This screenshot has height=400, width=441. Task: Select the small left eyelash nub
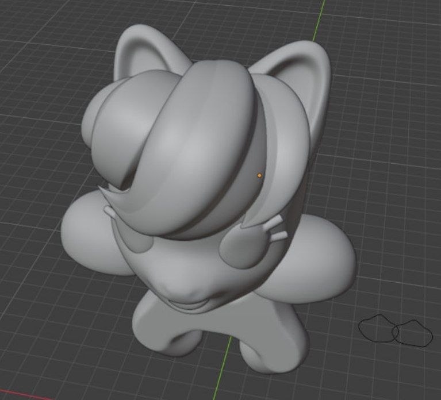coord(109,211)
